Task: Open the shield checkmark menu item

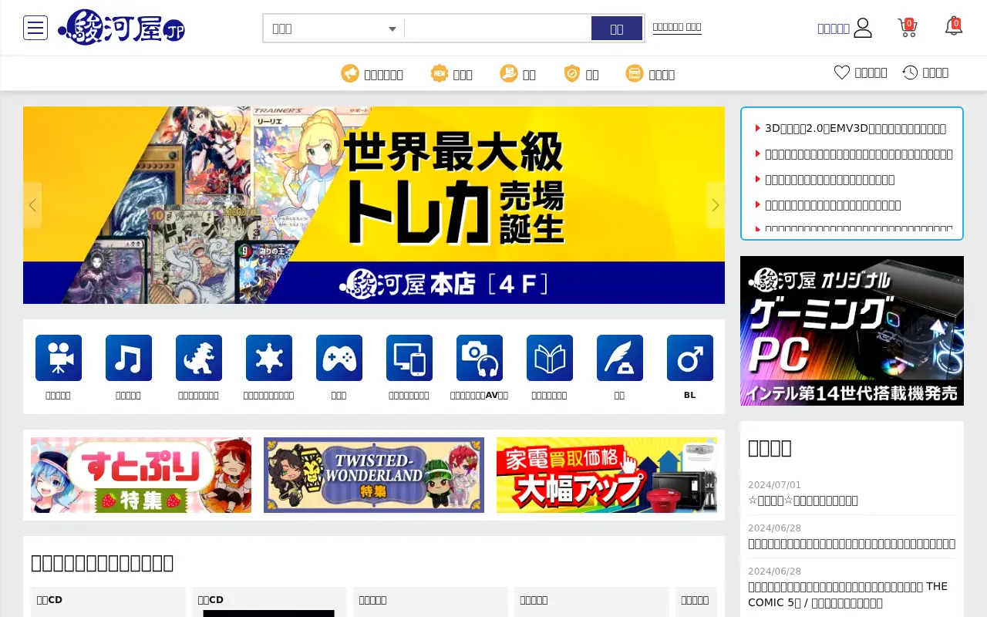Action: [581, 74]
